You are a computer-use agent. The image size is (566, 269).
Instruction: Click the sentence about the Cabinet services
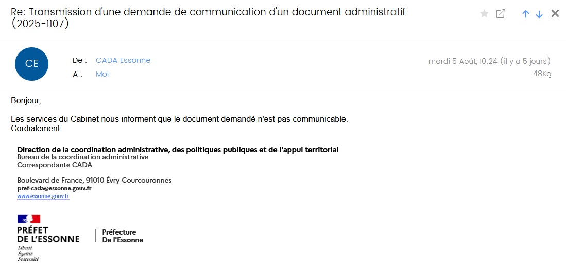pos(179,119)
